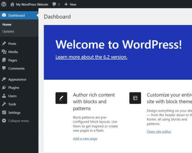Click the Plugins plug icon
Image resolution: width=192 pixels, height=153 pixels.
[x=4, y=87]
